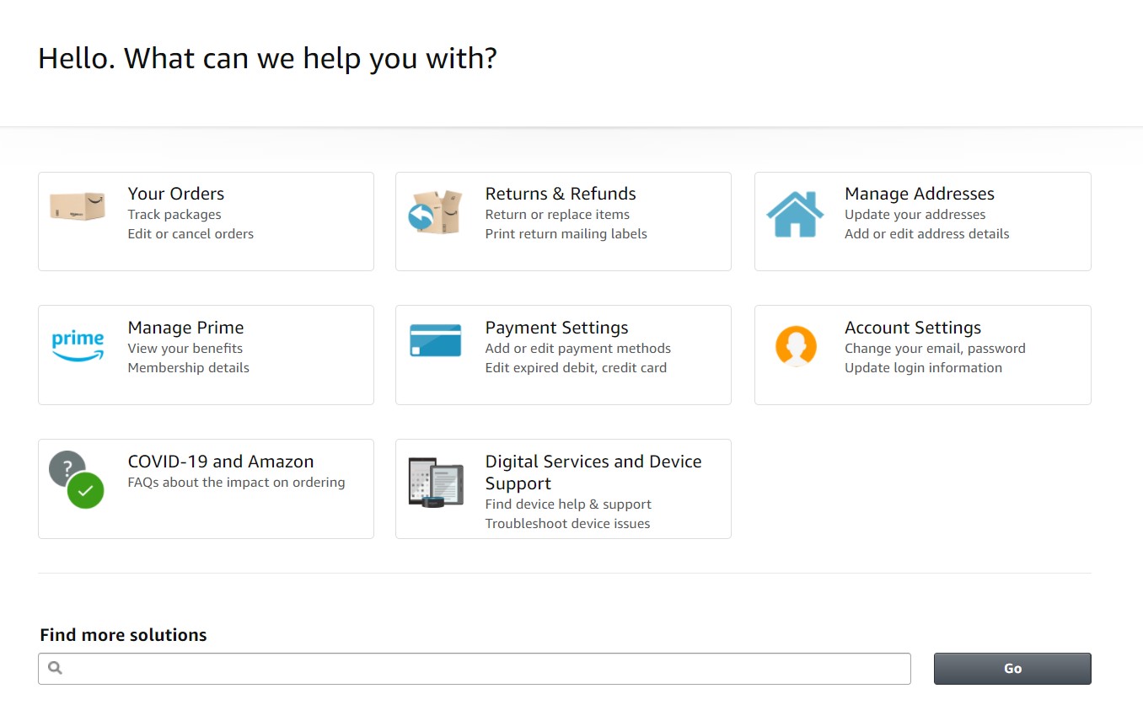This screenshot has height=710, width=1143.
Task: Click the Track packages text link
Action: pyautogui.click(x=174, y=214)
